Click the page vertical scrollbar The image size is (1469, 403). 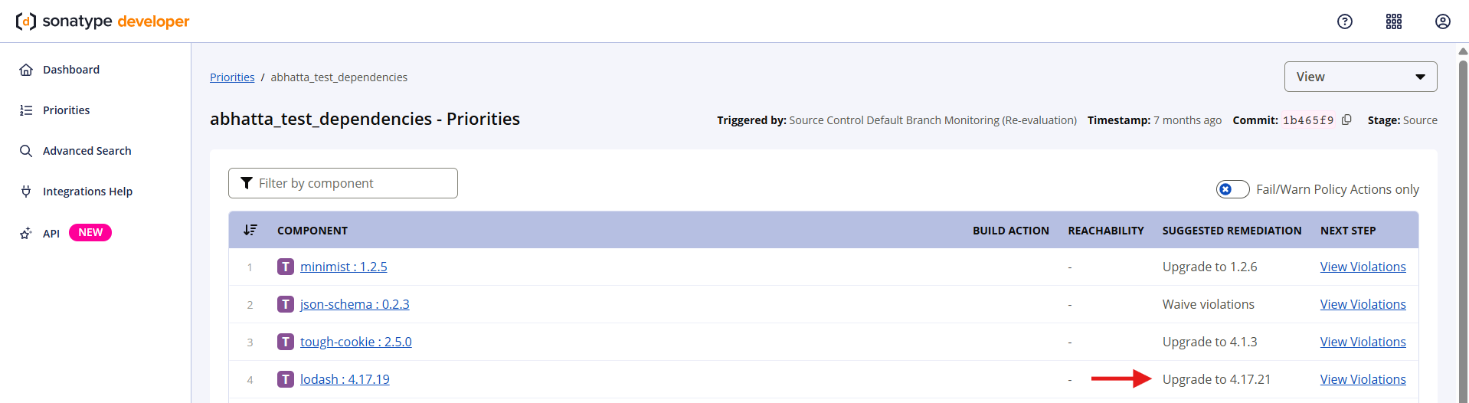[1463, 222]
